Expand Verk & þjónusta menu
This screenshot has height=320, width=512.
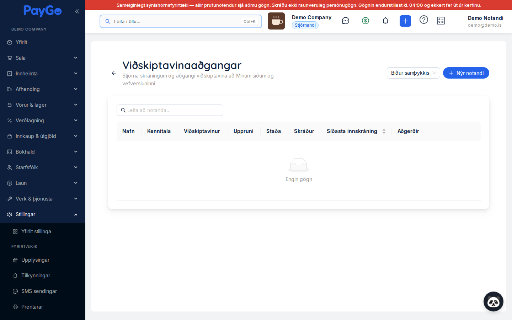coord(43,199)
